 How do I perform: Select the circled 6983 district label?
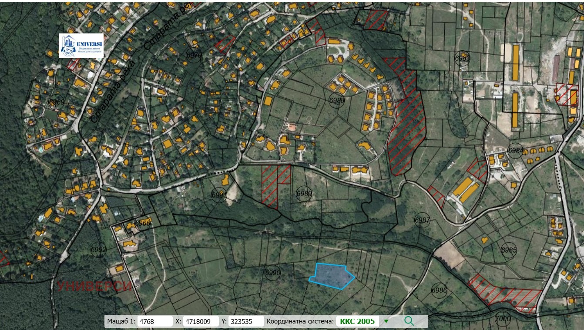point(462,58)
